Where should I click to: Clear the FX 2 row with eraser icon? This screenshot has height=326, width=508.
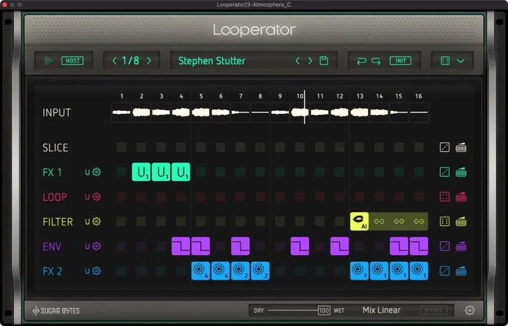(x=461, y=271)
